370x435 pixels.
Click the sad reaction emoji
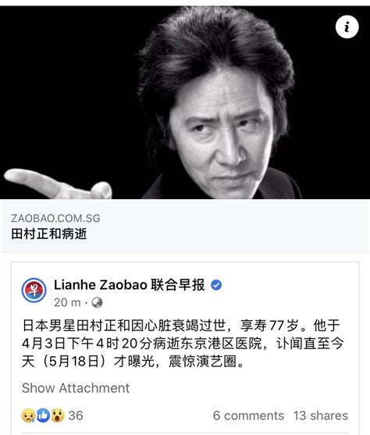point(28,415)
